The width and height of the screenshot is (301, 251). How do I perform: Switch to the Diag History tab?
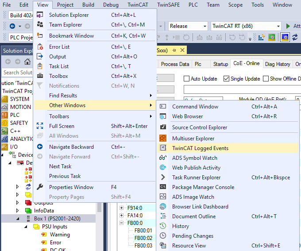tap(278, 64)
